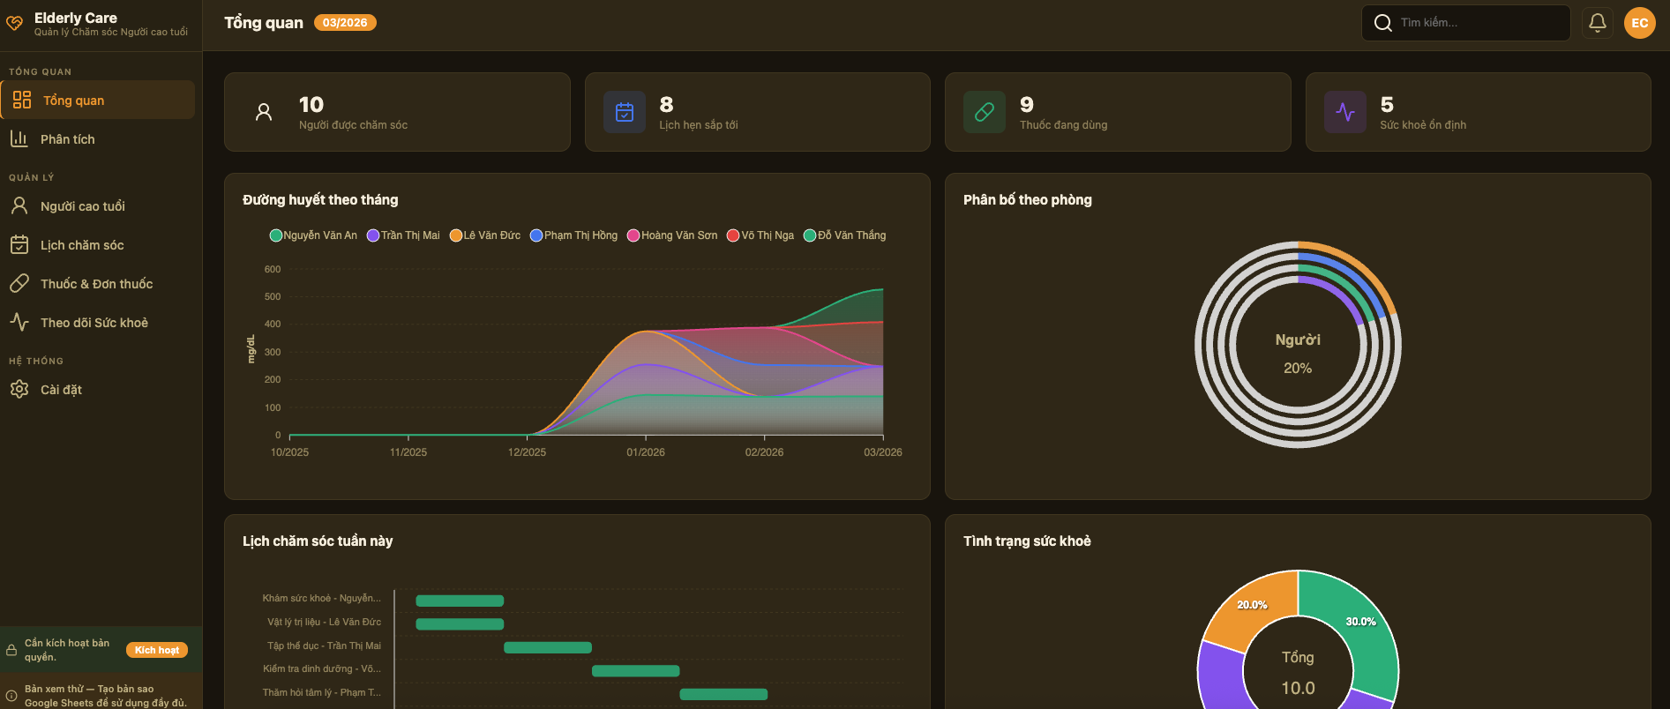Click the notification bell icon
The image size is (1670, 709).
[x=1597, y=23]
